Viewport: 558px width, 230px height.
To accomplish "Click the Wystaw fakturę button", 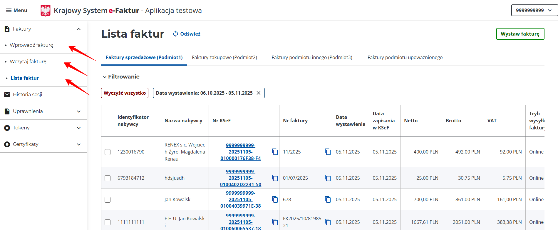I will (520, 34).
